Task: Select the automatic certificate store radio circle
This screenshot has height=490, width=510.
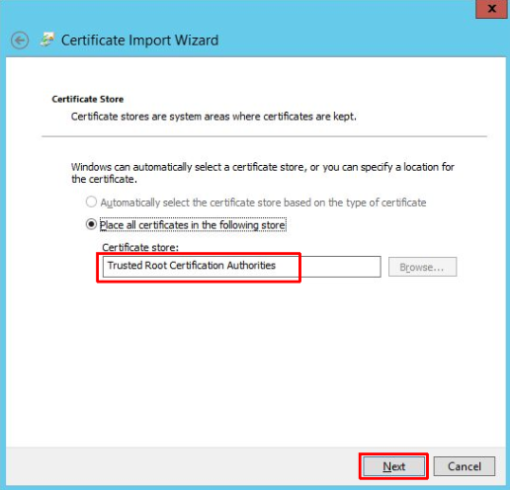Action: (91, 202)
